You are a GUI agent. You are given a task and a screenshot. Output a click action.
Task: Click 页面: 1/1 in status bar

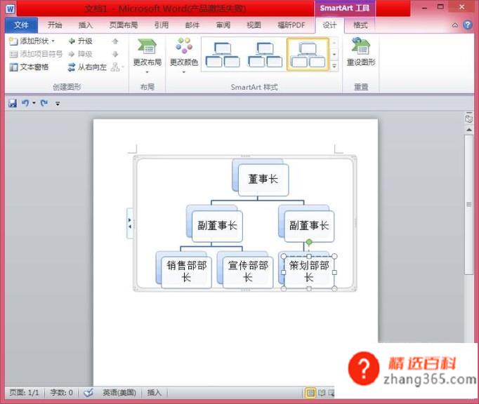coord(24,392)
